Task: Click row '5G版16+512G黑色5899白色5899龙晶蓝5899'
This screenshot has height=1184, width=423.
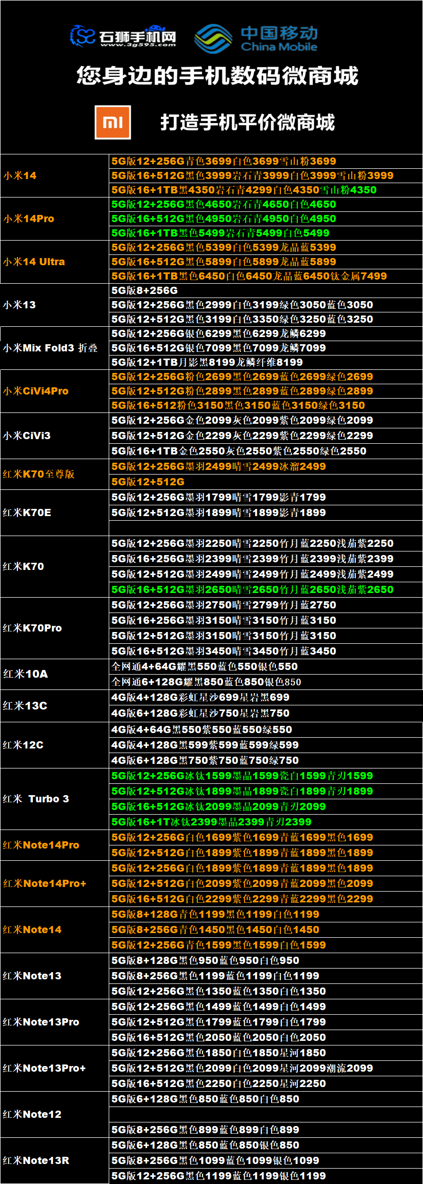Action: click(x=266, y=262)
